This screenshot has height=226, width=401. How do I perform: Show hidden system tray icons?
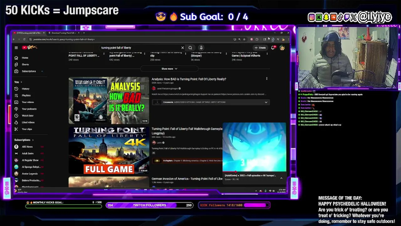[x=256, y=191]
